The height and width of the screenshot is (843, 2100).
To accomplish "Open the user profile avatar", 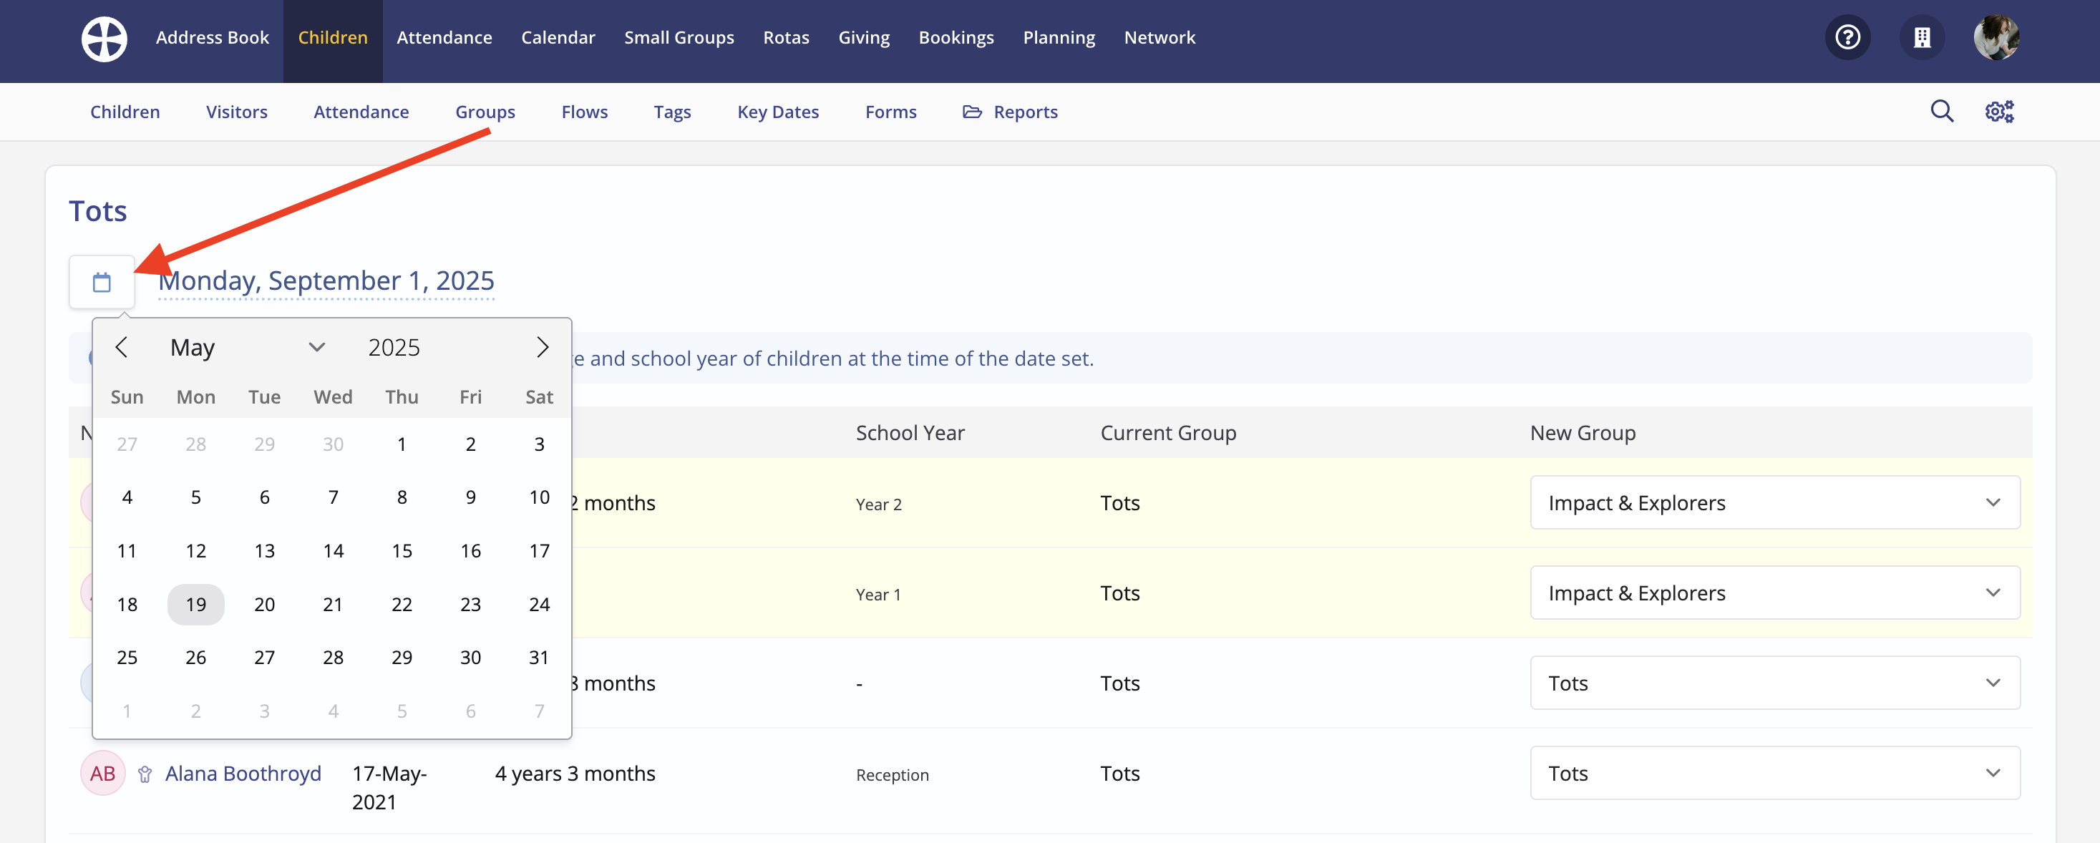I will point(1995,37).
